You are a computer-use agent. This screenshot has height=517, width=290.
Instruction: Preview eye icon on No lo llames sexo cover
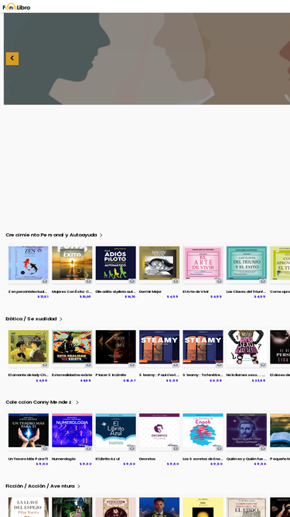tap(263, 365)
